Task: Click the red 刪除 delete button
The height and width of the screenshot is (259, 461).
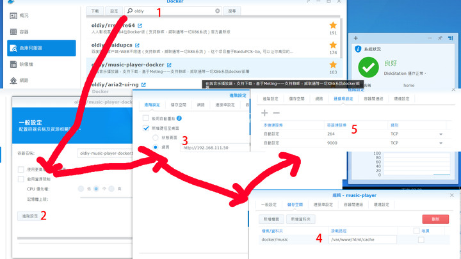Action: click(435, 219)
